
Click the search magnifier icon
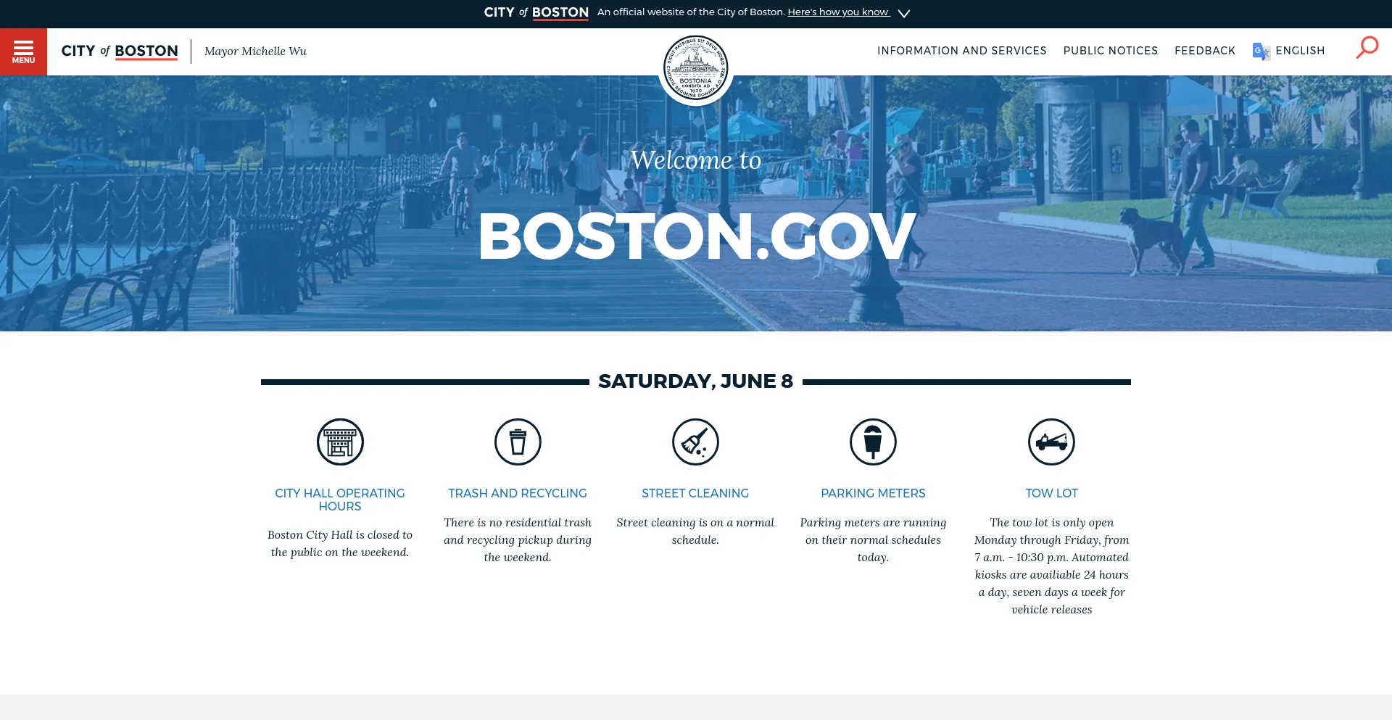click(x=1367, y=48)
